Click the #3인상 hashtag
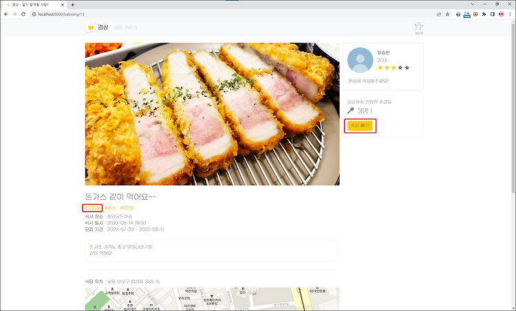Viewport: 516px width, 311px height. (127, 208)
